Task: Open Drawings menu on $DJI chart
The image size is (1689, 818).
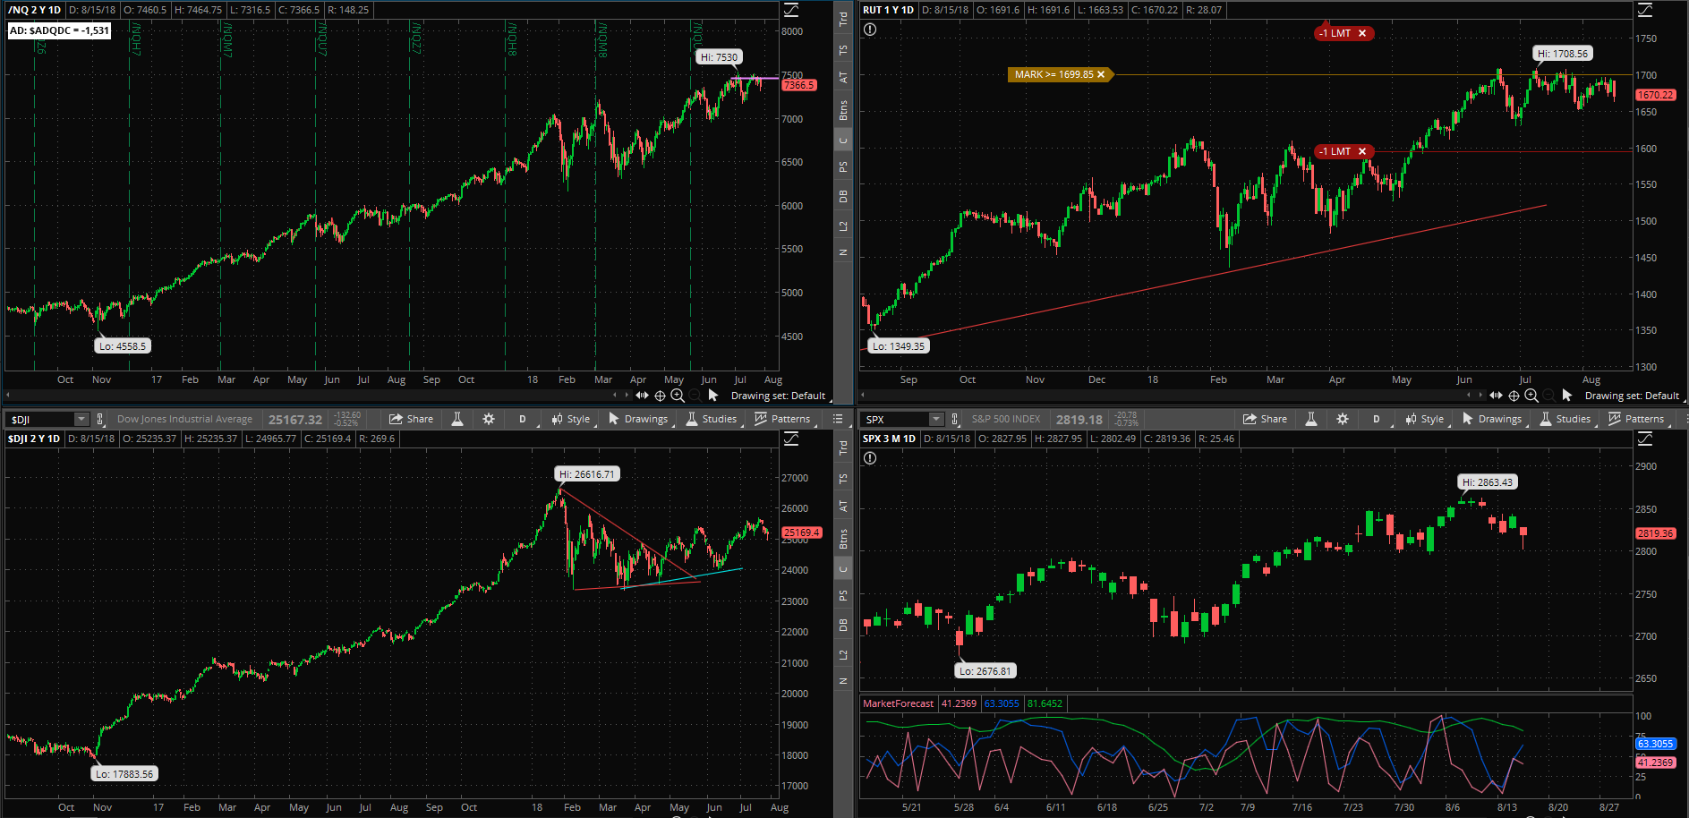Action: click(x=638, y=419)
